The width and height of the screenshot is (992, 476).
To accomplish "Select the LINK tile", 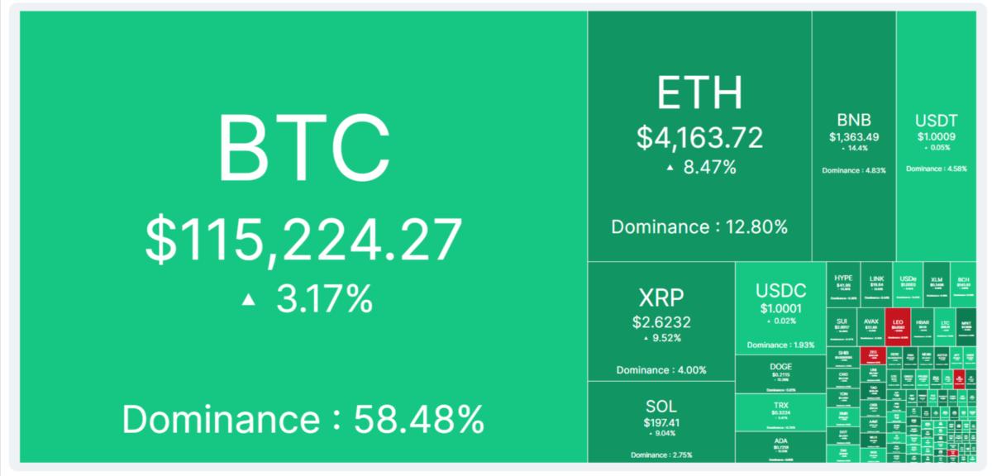I will point(877,285).
